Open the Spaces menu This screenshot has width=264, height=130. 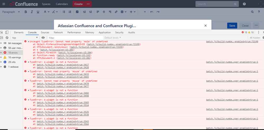[x=46, y=4]
